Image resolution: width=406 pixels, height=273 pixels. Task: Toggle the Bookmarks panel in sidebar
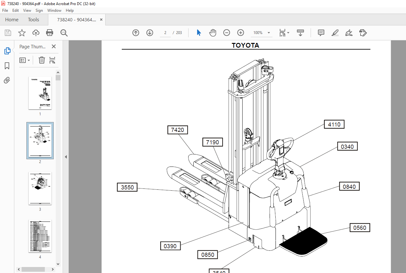[7, 66]
